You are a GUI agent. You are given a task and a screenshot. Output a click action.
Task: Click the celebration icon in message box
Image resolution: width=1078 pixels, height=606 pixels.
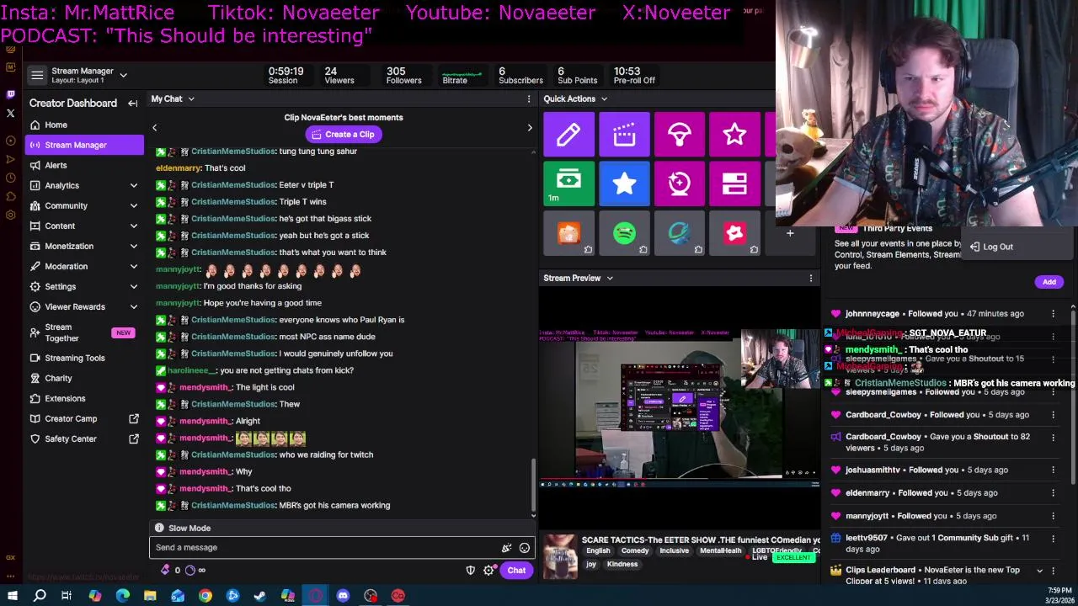pos(506,548)
